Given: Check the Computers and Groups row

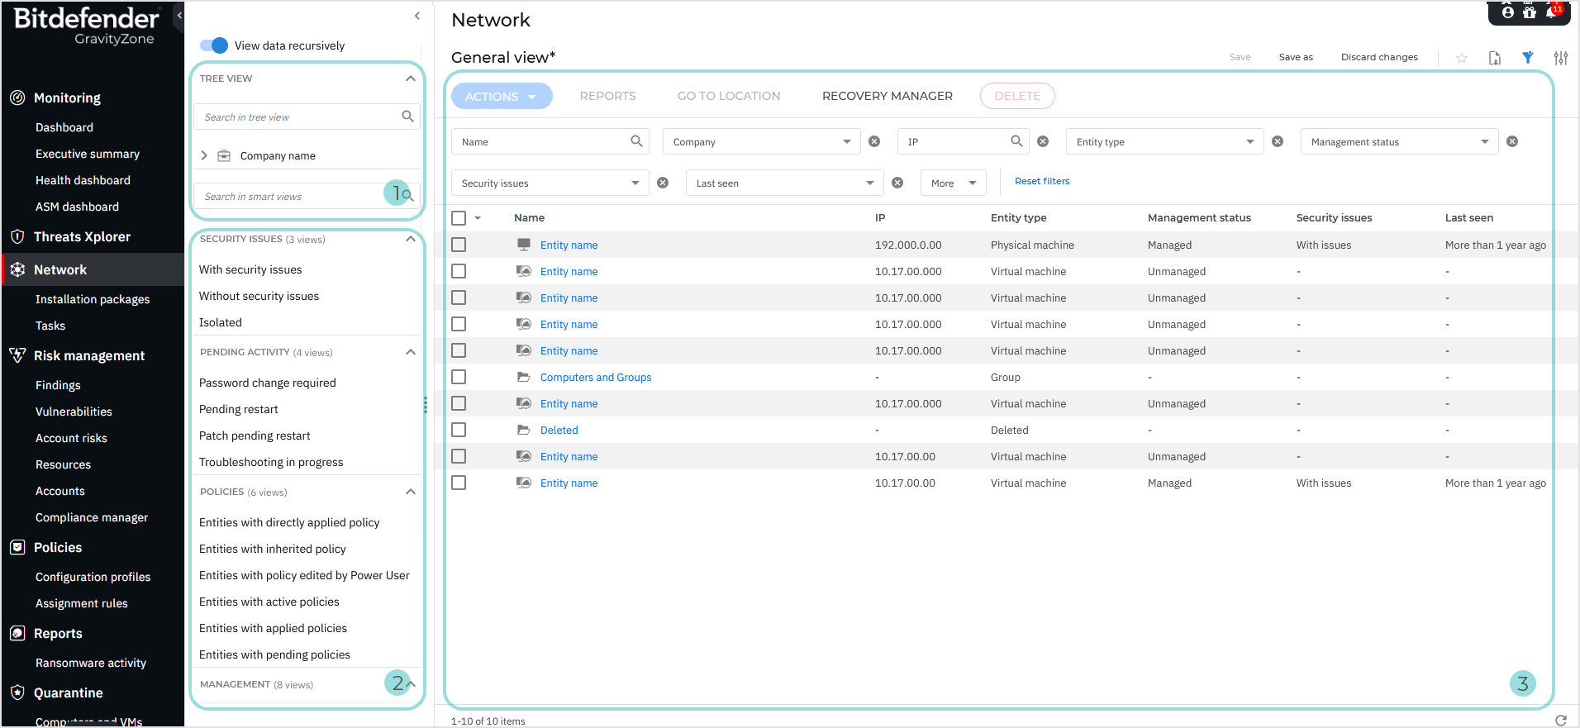Looking at the screenshot, I should coord(459,377).
